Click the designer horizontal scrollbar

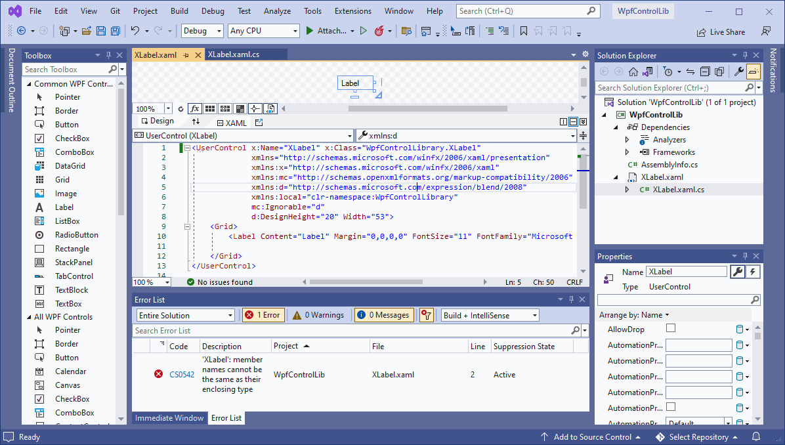(x=427, y=108)
